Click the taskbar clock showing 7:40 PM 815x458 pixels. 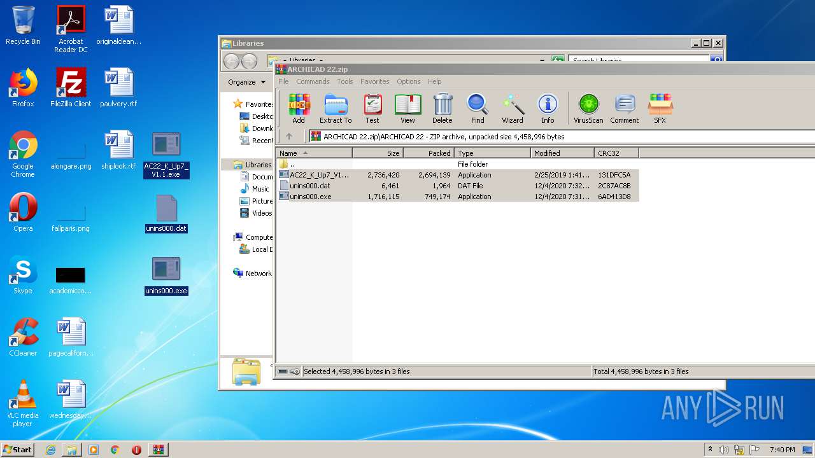pos(782,450)
